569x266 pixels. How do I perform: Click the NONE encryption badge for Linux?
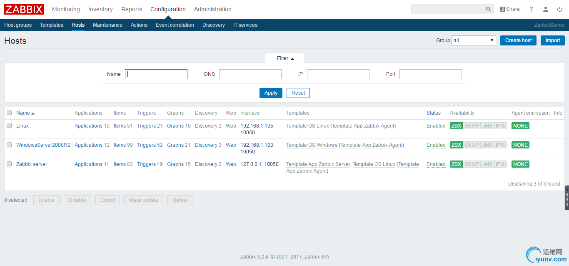pos(520,126)
